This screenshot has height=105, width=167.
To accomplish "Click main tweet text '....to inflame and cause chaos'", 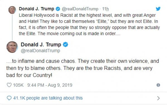I will tap(83, 68).
